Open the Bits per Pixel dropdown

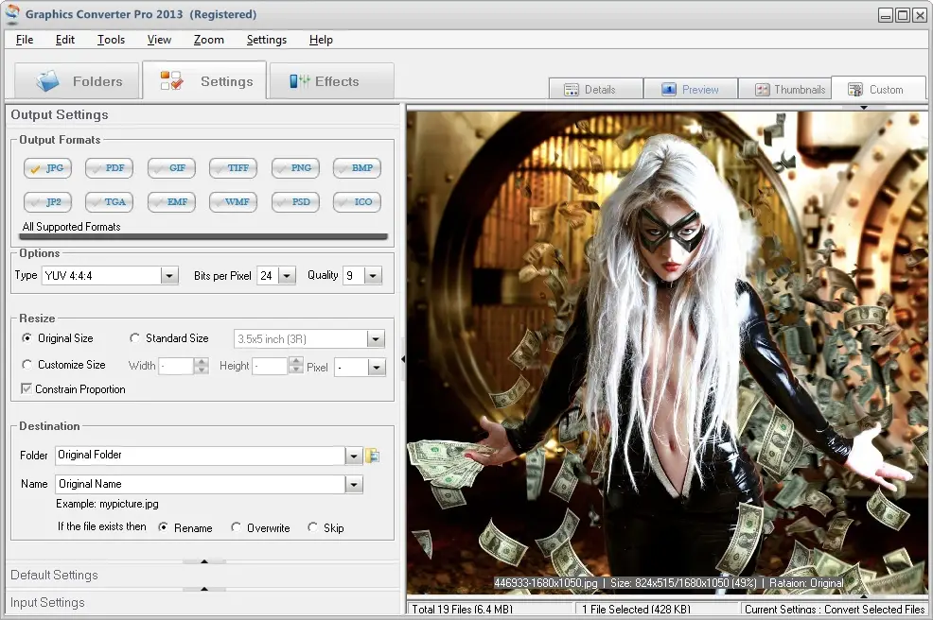tap(287, 276)
